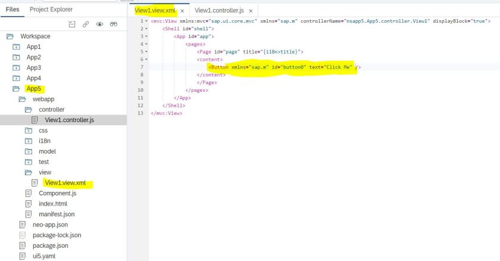Expand the App1 folder
Screen dimensions: 500x261
pyautogui.click(x=16, y=47)
